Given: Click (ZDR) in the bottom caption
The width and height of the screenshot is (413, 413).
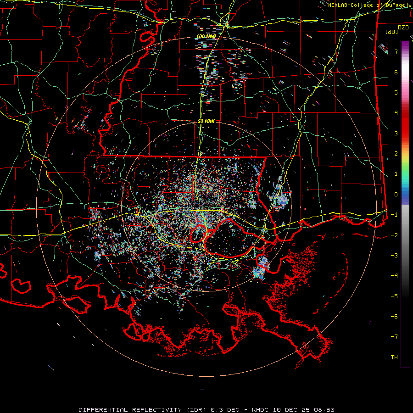Looking at the screenshot, I should 196,410.
